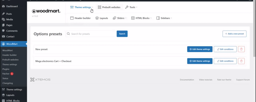
Task: Click the Tools wrench icon
Action: click(x=127, y=7)
